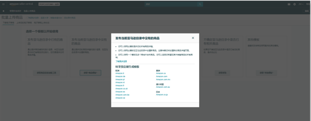Image resolution: width=311 pixels, height=121 pixels.
Task: Open the mail messages icon
Action: 289,4
